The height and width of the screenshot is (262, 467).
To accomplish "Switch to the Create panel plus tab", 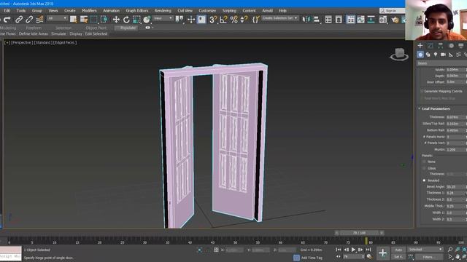I will tap(420, 45).
